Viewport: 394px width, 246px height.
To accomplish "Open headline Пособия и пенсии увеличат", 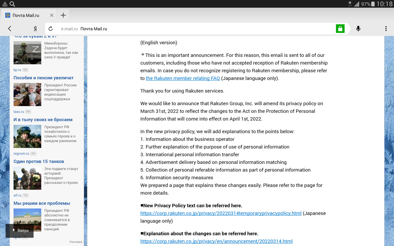I will (43, 78).
